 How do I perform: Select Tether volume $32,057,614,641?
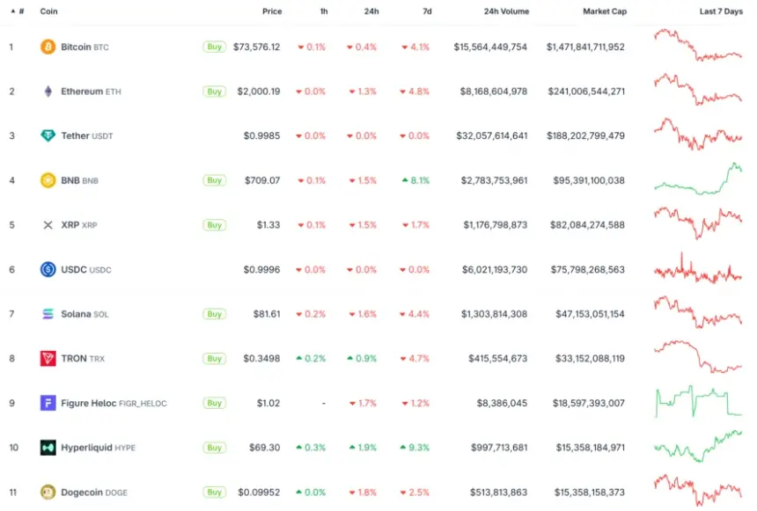[492, 135]
